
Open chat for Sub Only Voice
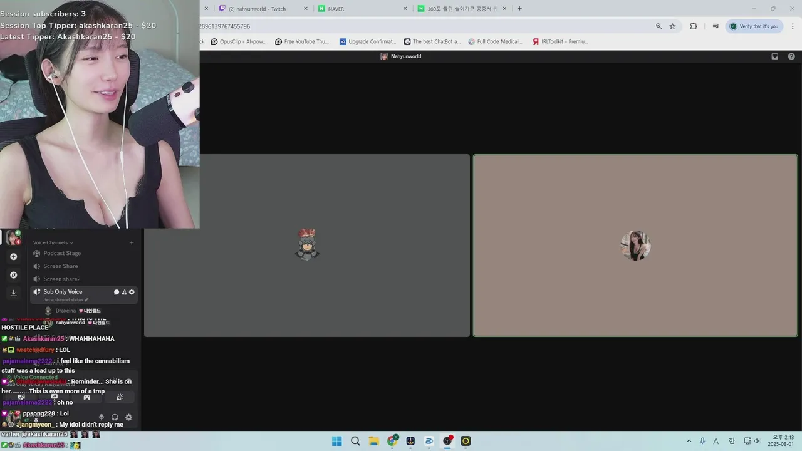pos(116,292)
